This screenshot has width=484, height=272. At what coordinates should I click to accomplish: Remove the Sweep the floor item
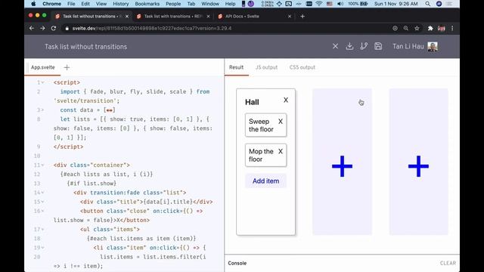click(x=281, y=122)
